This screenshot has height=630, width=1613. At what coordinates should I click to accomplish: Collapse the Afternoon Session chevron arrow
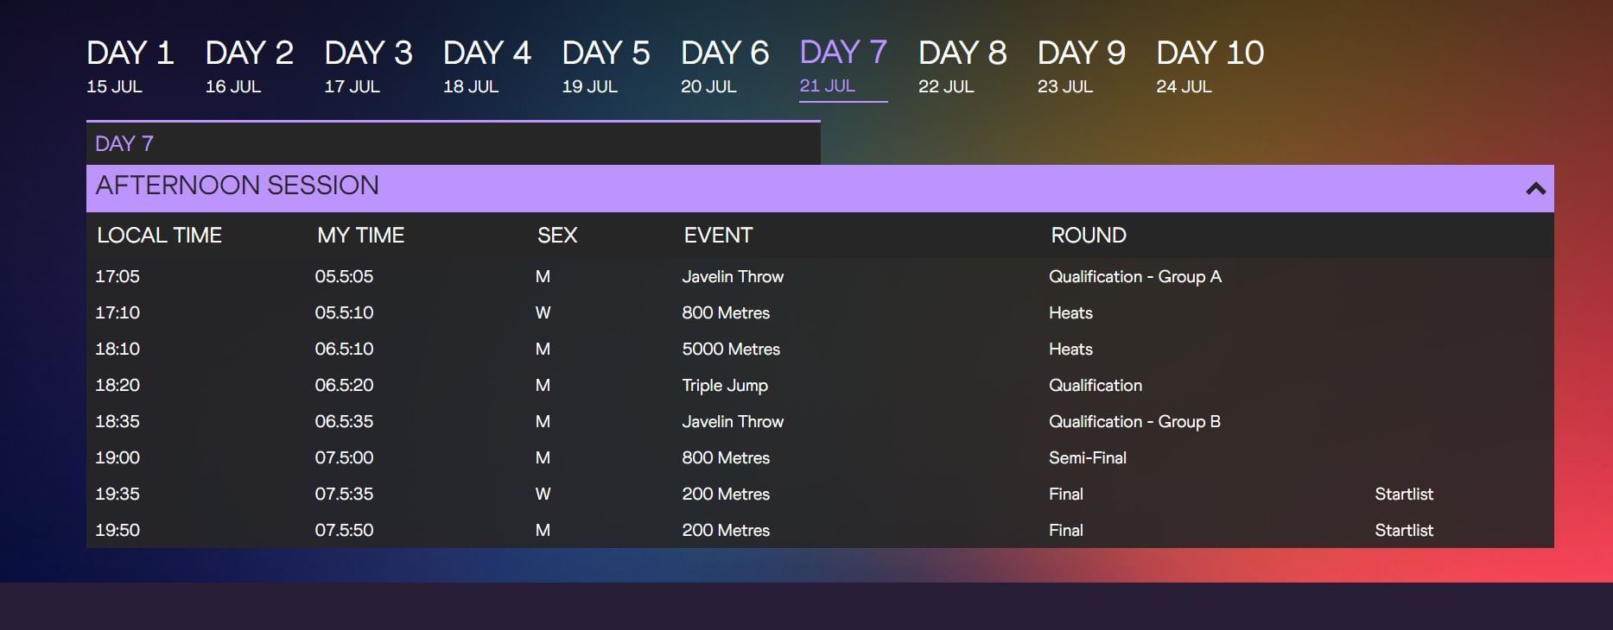(1535, 188)
